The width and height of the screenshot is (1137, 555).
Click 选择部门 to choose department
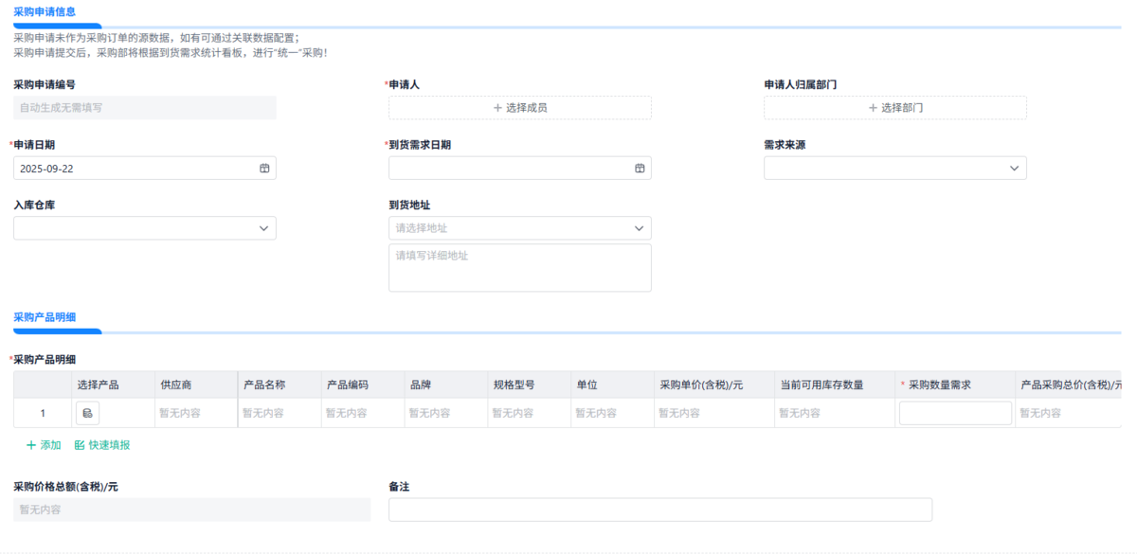[894, 108]
